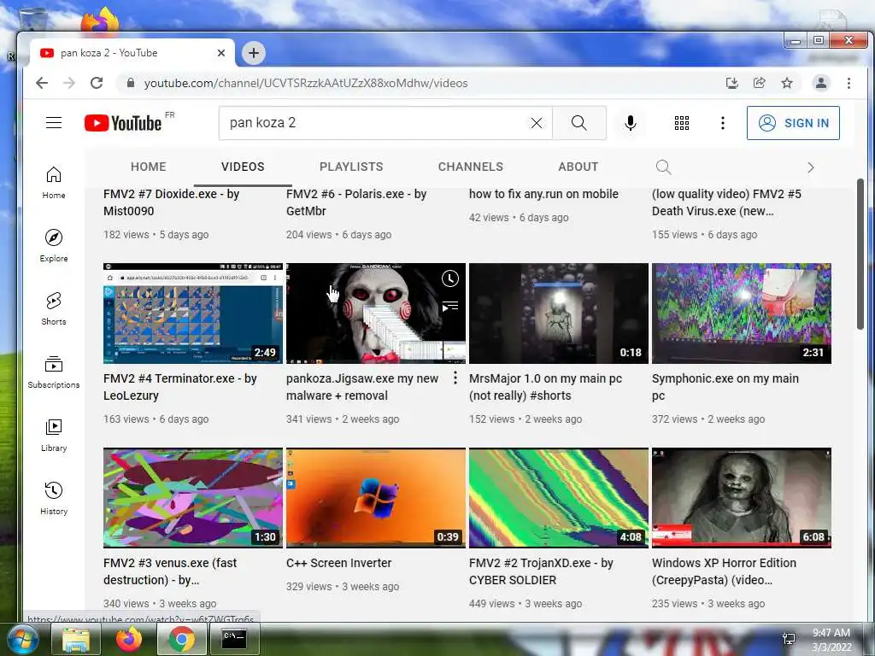The image size is (875, 656).
Task: Open C++ Screen Inverter video title
Action: point(338,563)
